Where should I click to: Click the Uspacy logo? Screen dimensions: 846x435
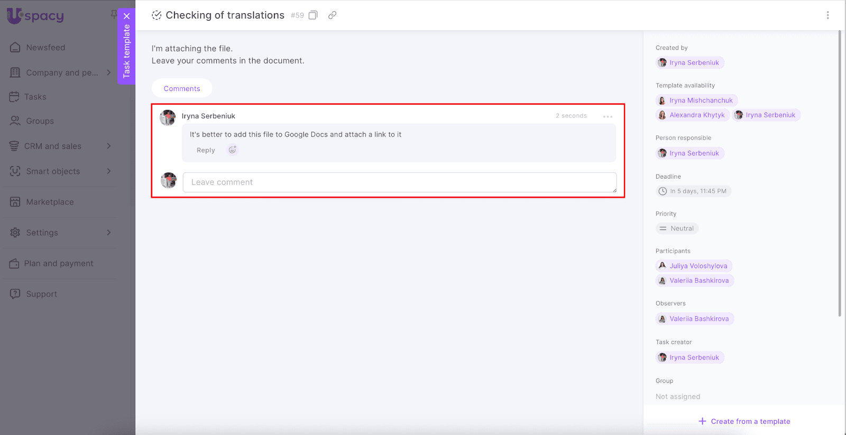[x=35, y=16]
